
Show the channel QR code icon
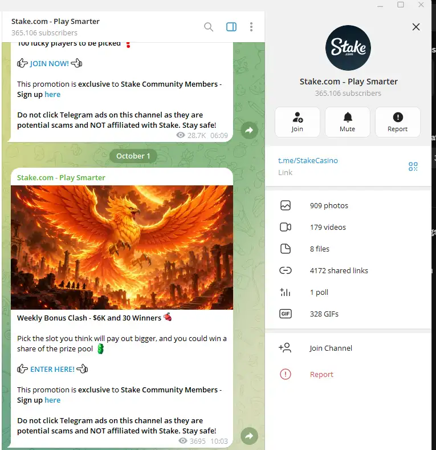413,167
